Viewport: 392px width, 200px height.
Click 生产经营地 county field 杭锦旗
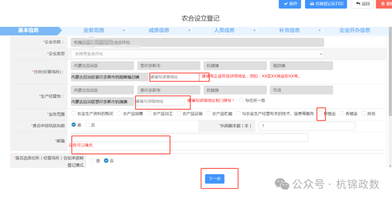coord(235,90)
